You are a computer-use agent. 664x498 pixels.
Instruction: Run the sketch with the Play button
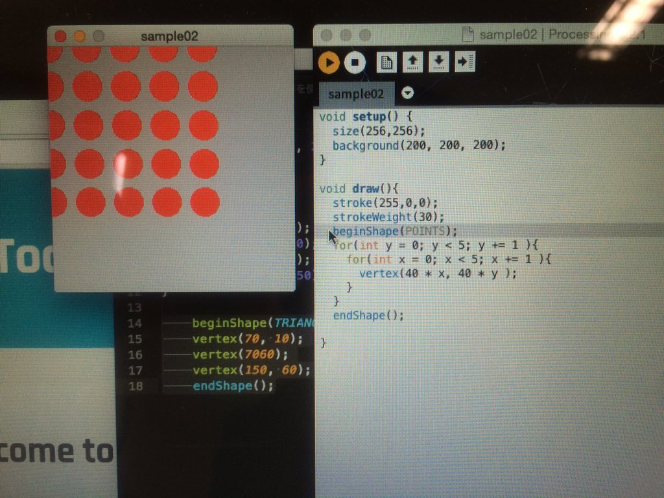point(329,62)
